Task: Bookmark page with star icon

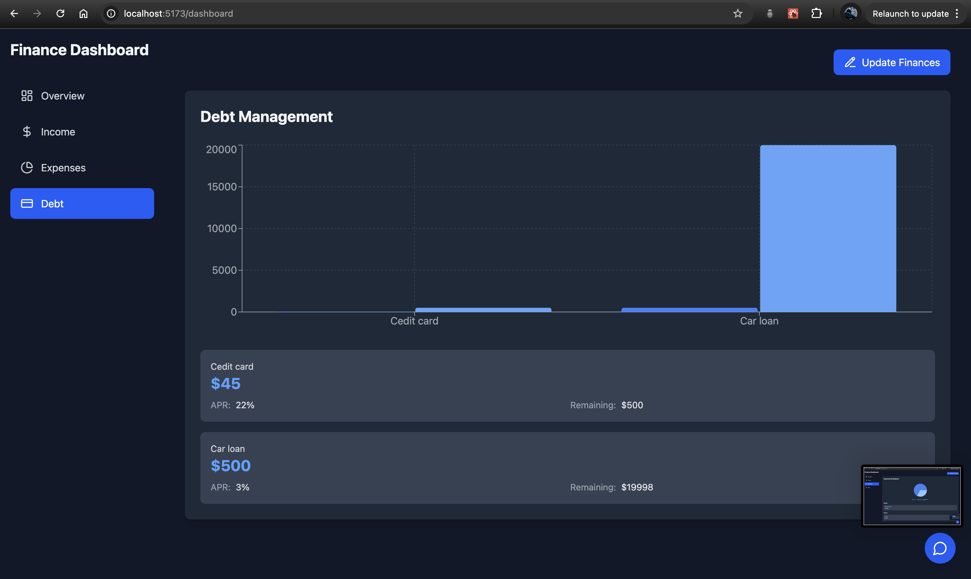Action: pos(737,14)
